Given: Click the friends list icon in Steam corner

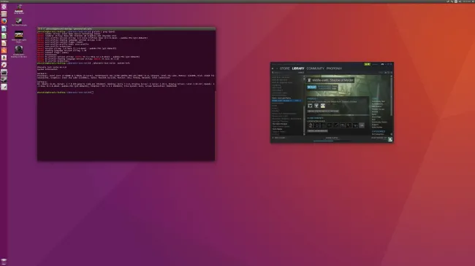Looking at the screenshot, I should 390,139.
